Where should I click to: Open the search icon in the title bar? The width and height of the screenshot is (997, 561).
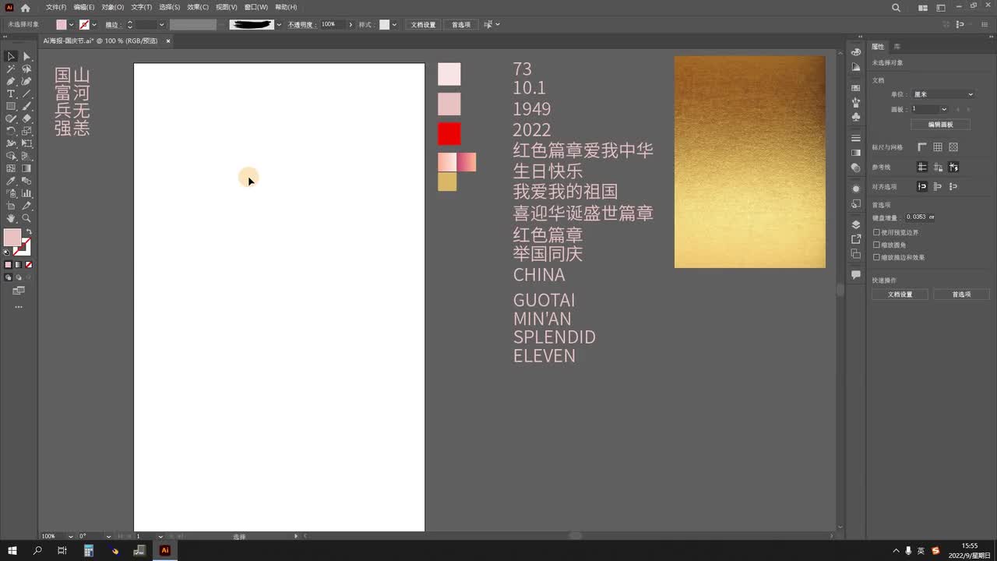[896, 8]
